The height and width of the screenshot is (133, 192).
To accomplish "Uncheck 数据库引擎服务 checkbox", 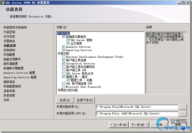I will pyautogui.click(x=64, y=37).
